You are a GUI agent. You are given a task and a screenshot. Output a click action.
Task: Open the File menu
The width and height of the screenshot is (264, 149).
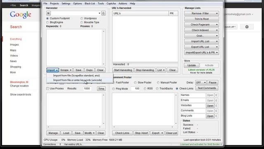[45, 4]
